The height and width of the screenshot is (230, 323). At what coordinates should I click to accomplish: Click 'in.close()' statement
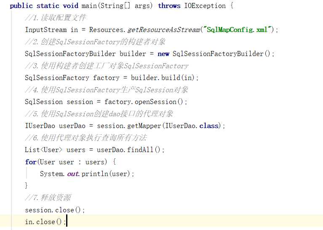[45, 222]
